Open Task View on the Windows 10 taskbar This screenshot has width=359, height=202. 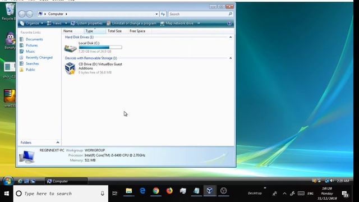click(115, 194)
